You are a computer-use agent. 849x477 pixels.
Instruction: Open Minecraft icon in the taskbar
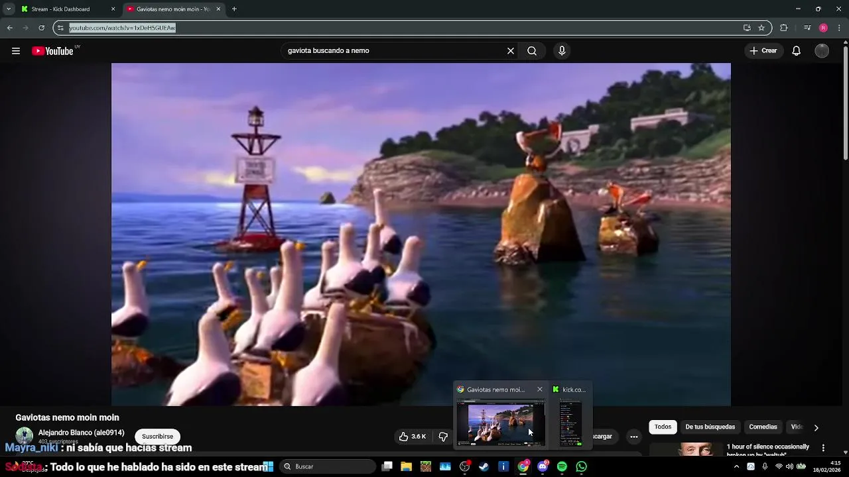pyautogui.click(x=426, y=466)
